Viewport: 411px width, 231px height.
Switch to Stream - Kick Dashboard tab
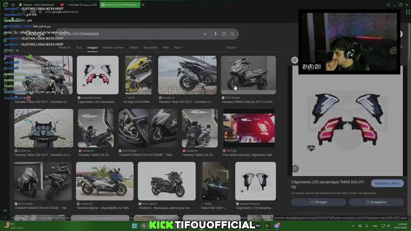(37, 5)
